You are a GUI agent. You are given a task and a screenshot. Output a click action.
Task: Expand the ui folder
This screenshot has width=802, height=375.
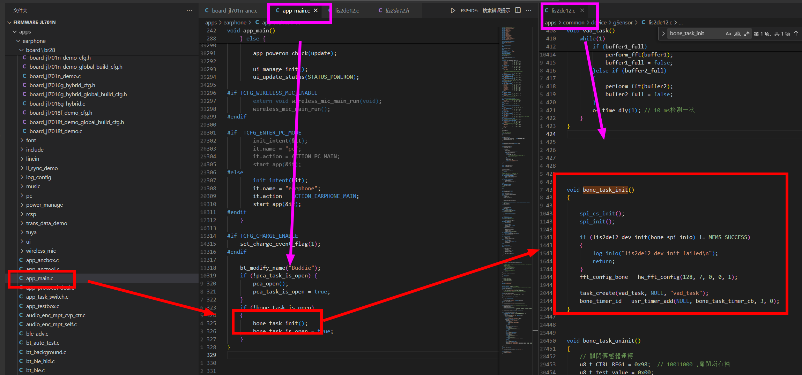[x=28, y=242]
